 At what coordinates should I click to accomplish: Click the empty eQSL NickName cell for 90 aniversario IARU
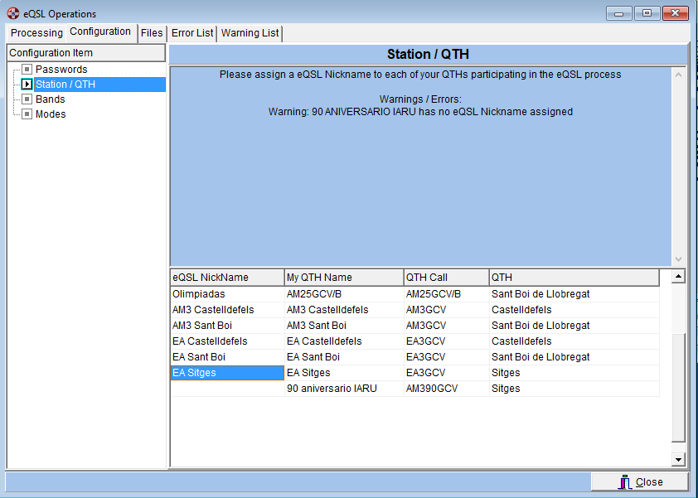226,389
